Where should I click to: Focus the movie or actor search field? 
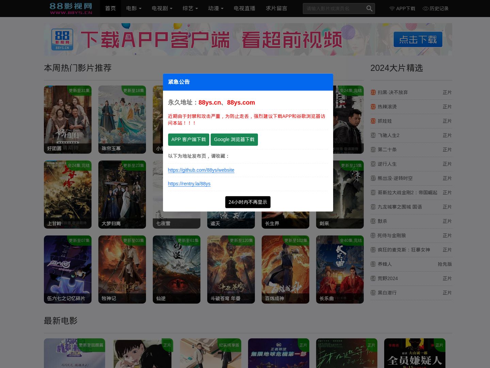pos(334,9)
